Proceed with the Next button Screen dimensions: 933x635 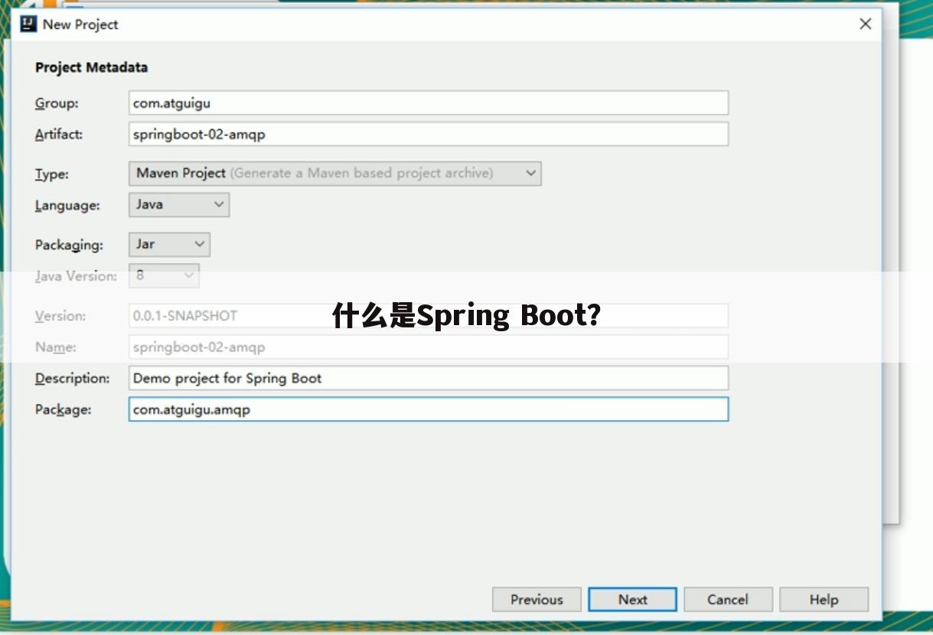coord(632,600)
